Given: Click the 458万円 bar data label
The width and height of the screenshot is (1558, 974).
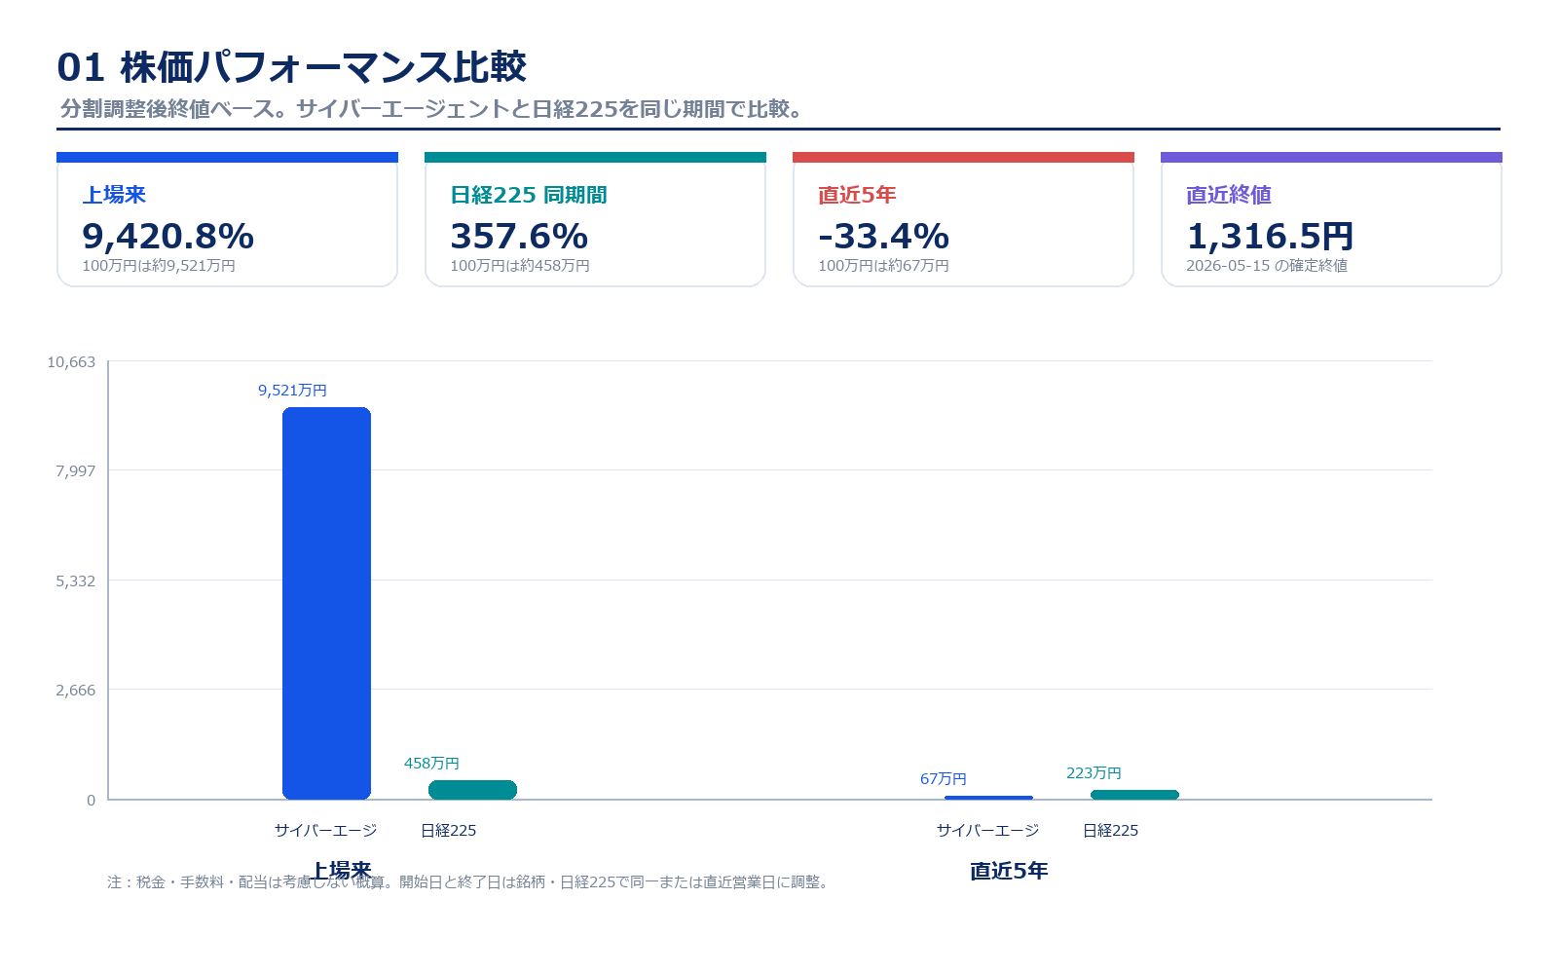Looking at the screenshot, I should 431,763.
